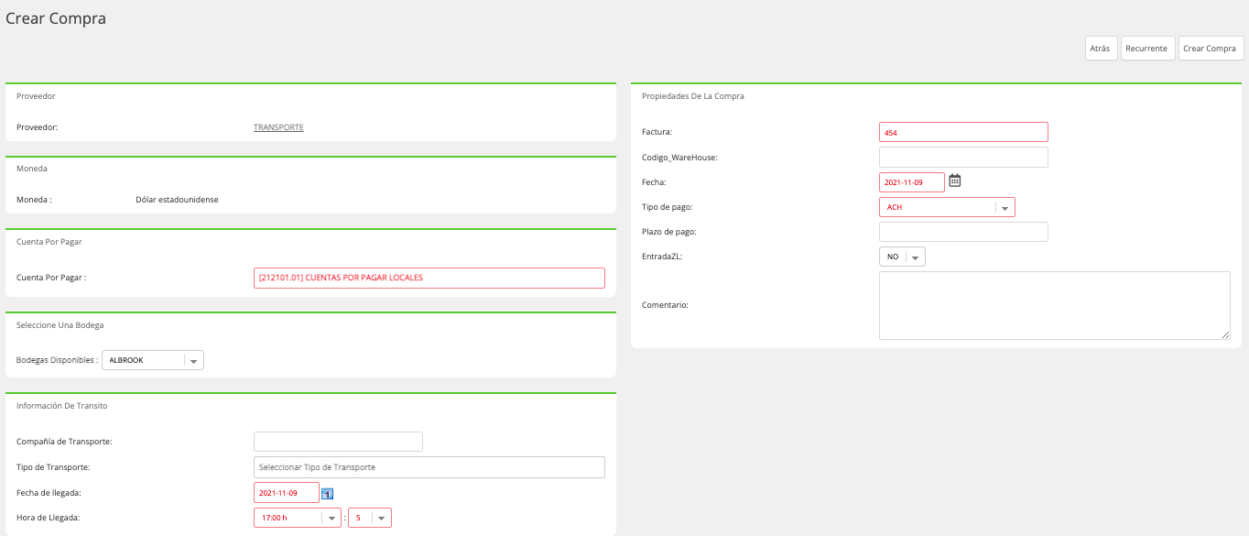1249x536 pixels.
Task: Focus the Fecha de llegada date field
Action: coord(287,493)
